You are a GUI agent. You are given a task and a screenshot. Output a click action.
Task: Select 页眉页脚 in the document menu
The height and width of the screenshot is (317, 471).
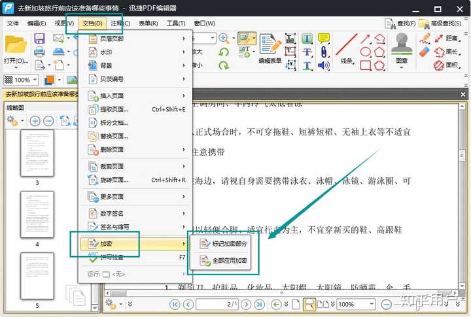135,39
